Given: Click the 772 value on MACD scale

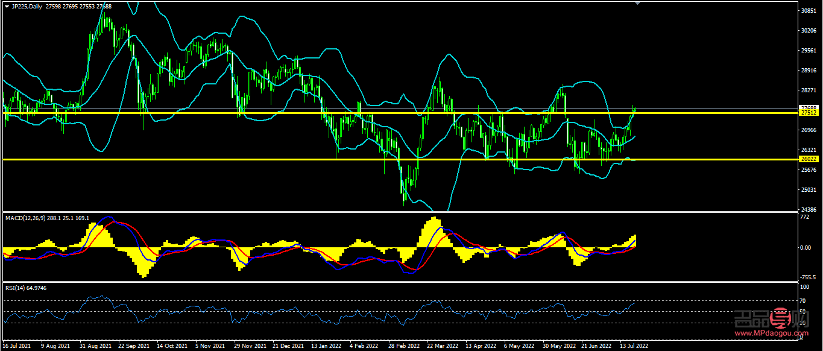Looking at the screenshot, I should coord(804,217).
